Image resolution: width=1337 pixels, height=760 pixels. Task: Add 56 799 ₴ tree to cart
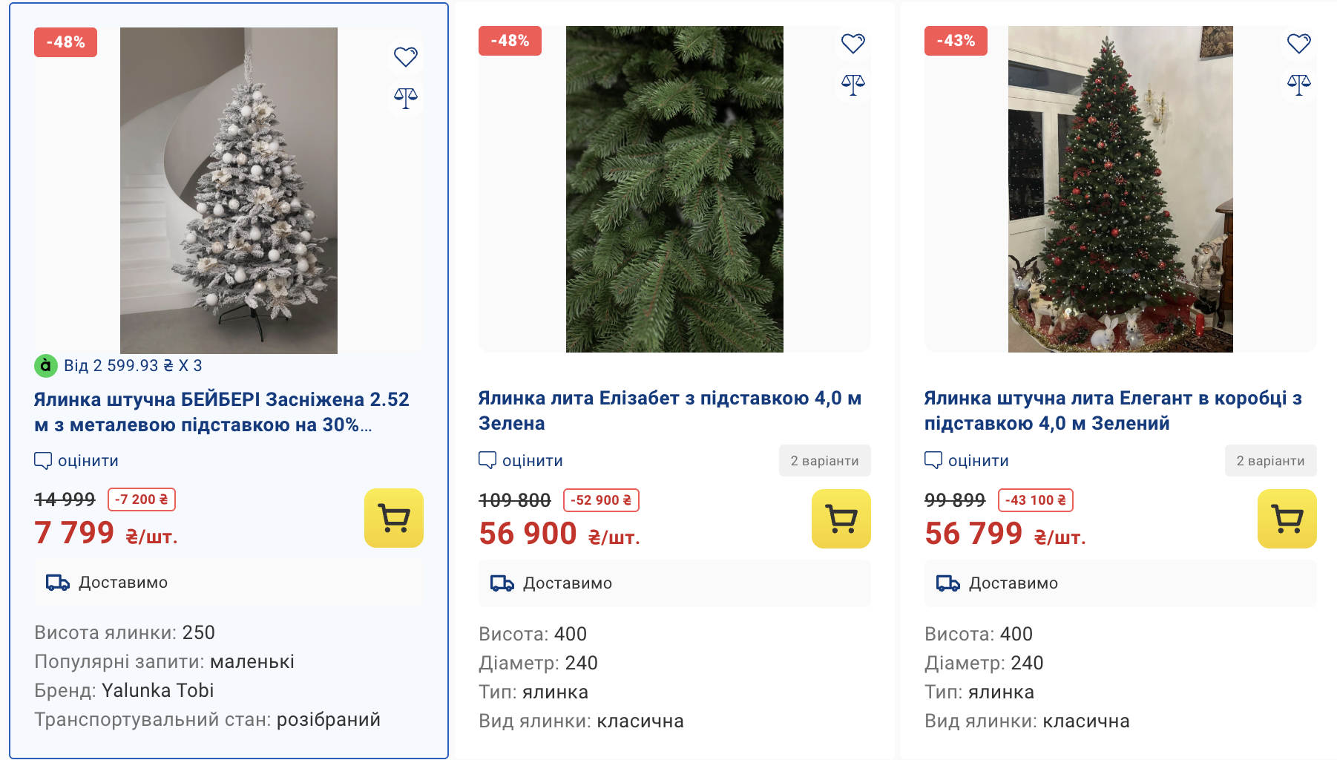1287,519
